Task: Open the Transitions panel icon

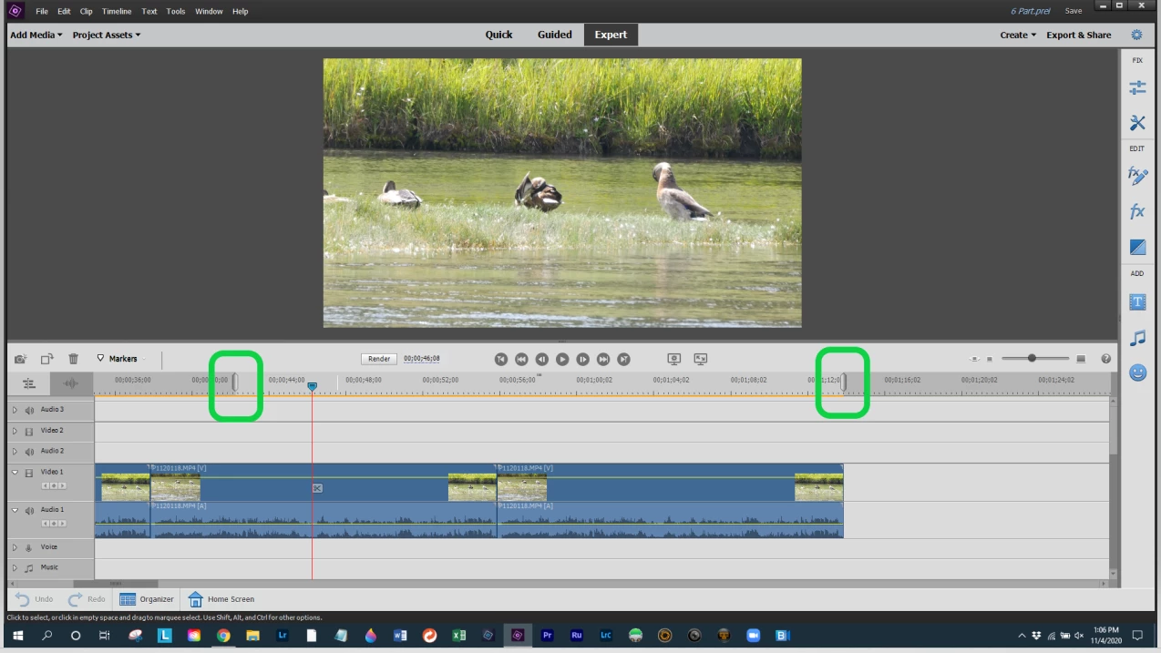Action: tap(1137, 247)
